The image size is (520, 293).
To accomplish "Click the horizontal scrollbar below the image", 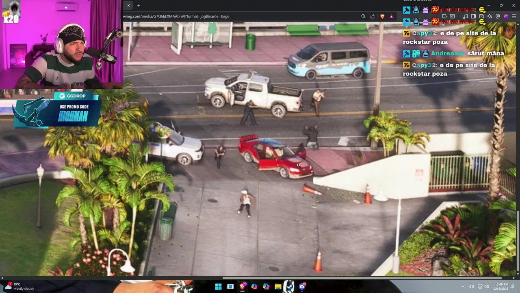I will 362,278.
